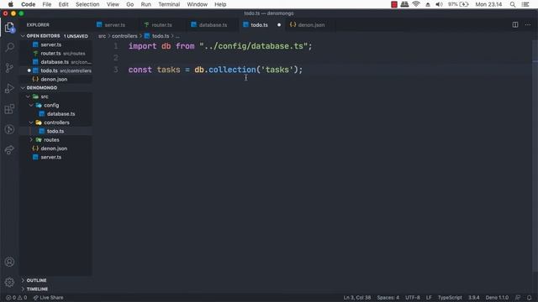The height and width of the screenshot is (302, 538).
Task: Open macOS Control Center list icon
Action: click(x=525, y=4)
